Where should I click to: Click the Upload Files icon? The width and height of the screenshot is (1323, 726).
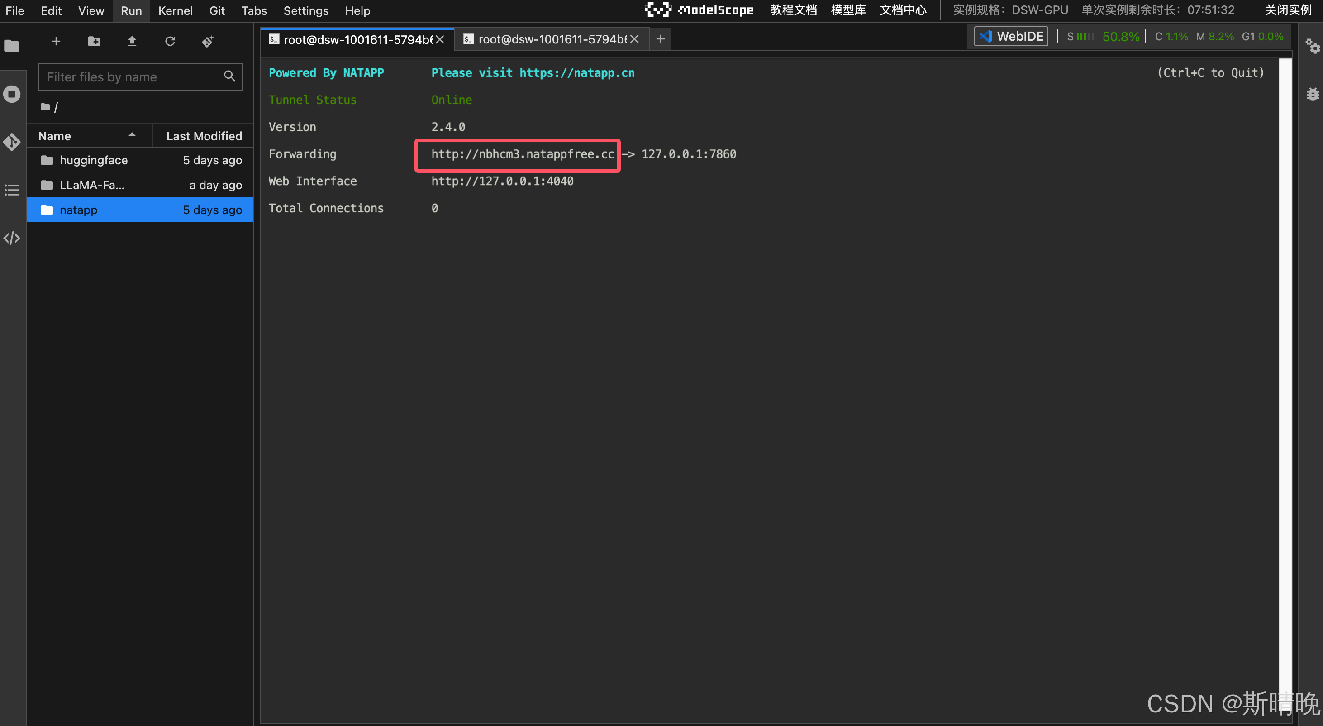pyautogui.click(x=132, y=41)
